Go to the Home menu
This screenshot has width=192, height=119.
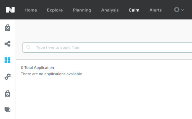[31, 10]
